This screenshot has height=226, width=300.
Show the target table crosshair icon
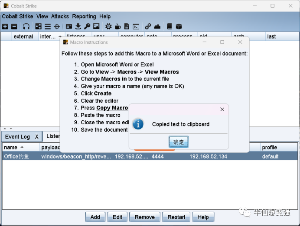(57, 26)
